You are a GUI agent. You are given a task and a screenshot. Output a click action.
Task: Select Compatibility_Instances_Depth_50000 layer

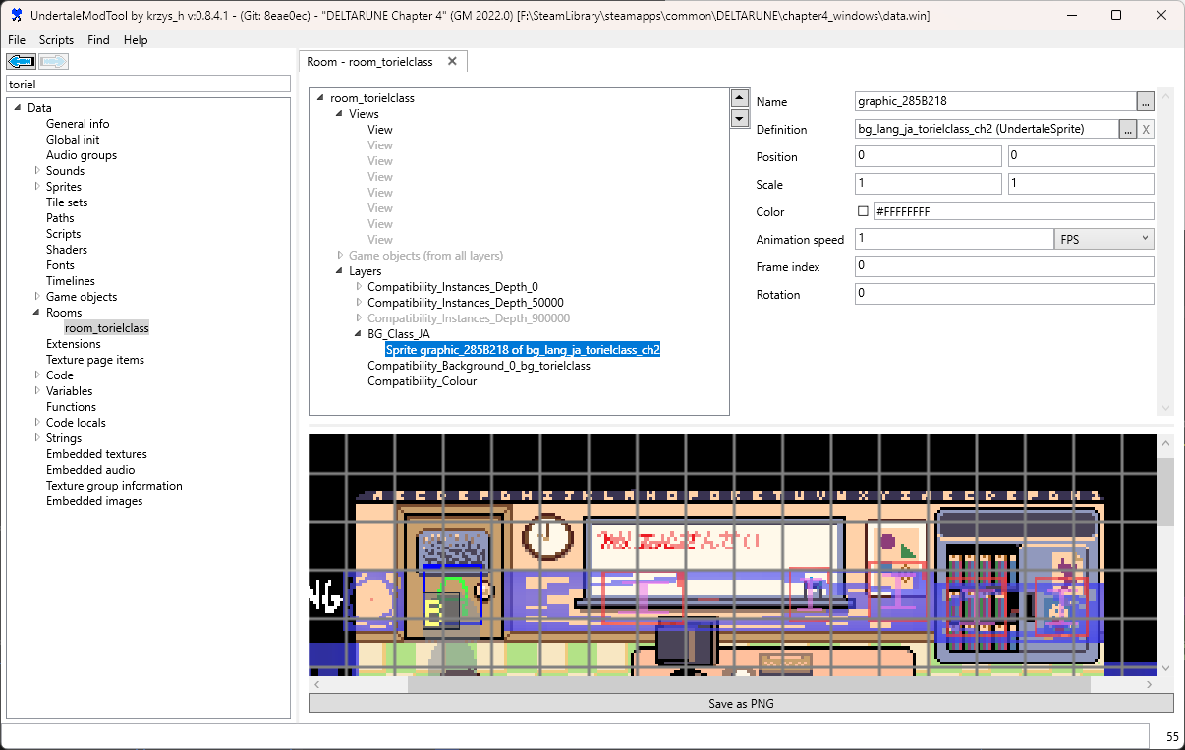coord(466,303)
